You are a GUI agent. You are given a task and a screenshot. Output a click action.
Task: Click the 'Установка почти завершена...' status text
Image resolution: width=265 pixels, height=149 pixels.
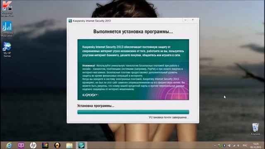[169, 117]
